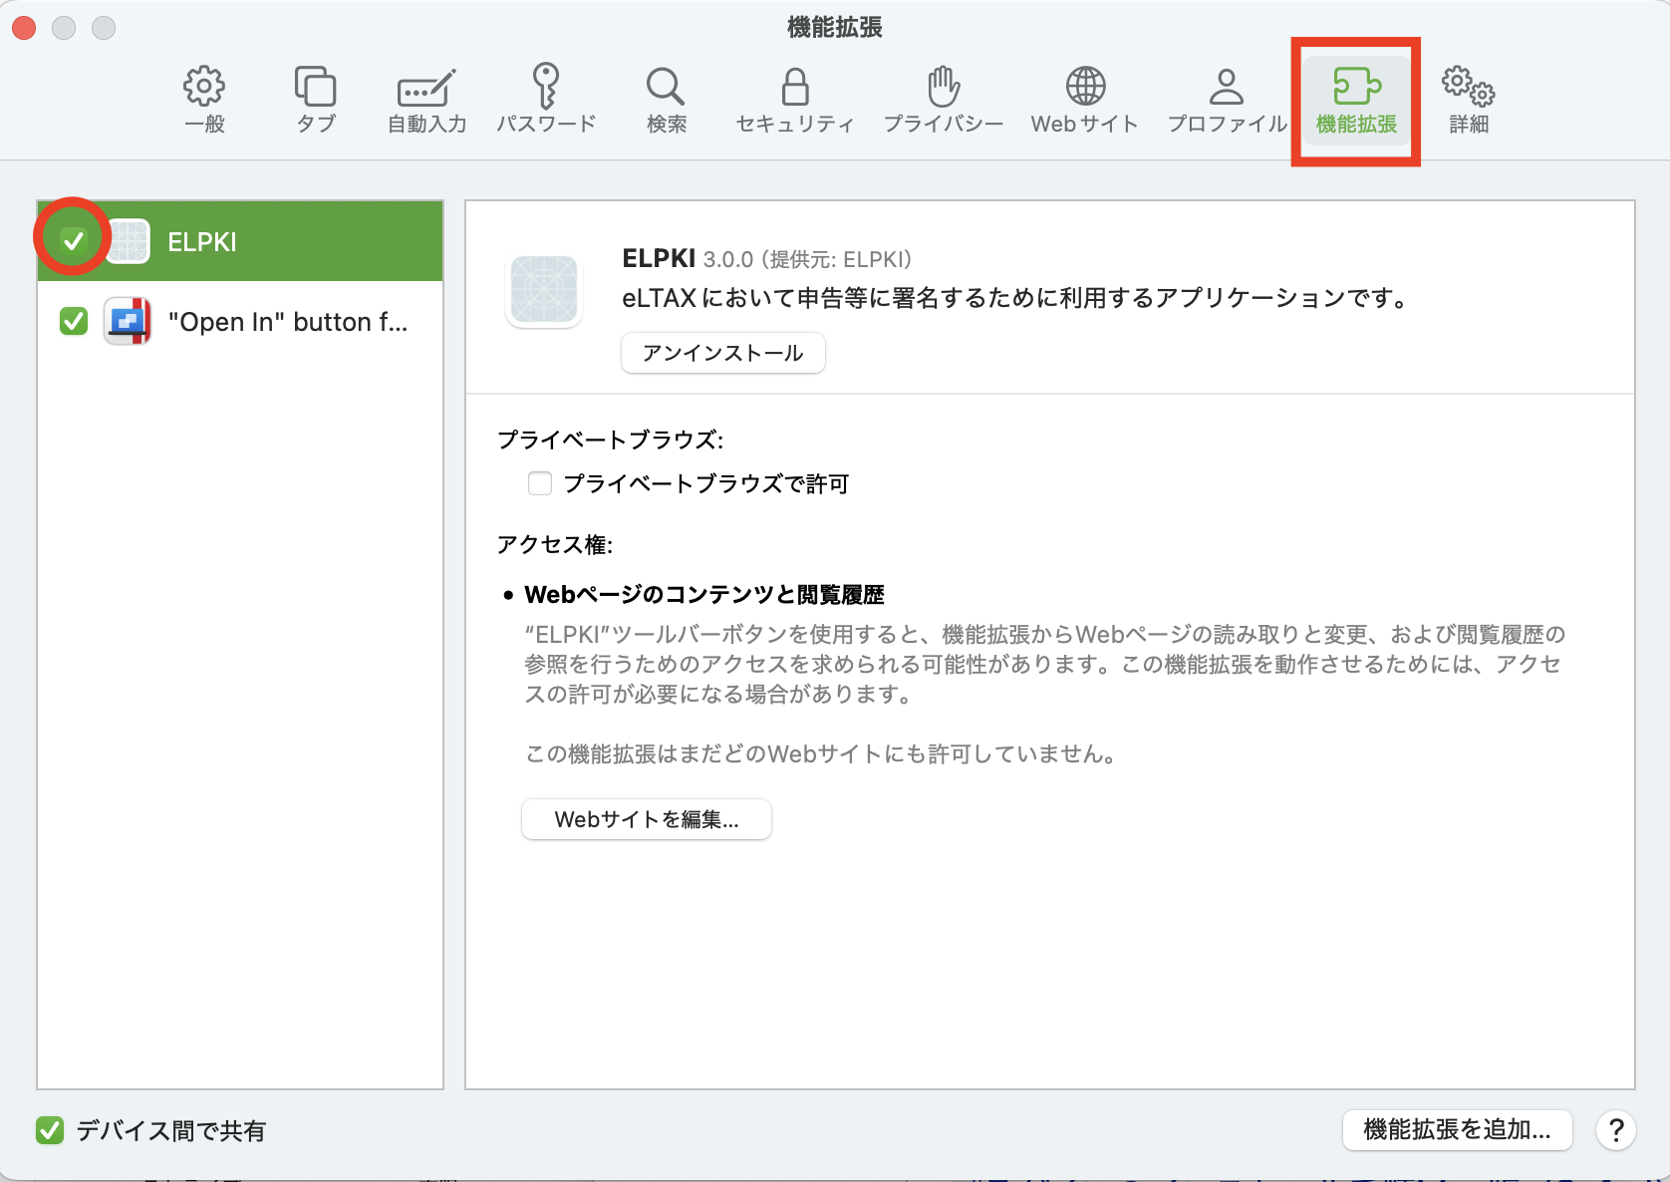
Task: Disable the ELPKI extension checkbox
Action: pos(74,240)
